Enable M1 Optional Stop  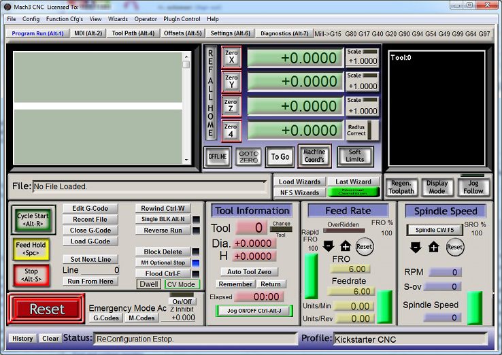163,263
